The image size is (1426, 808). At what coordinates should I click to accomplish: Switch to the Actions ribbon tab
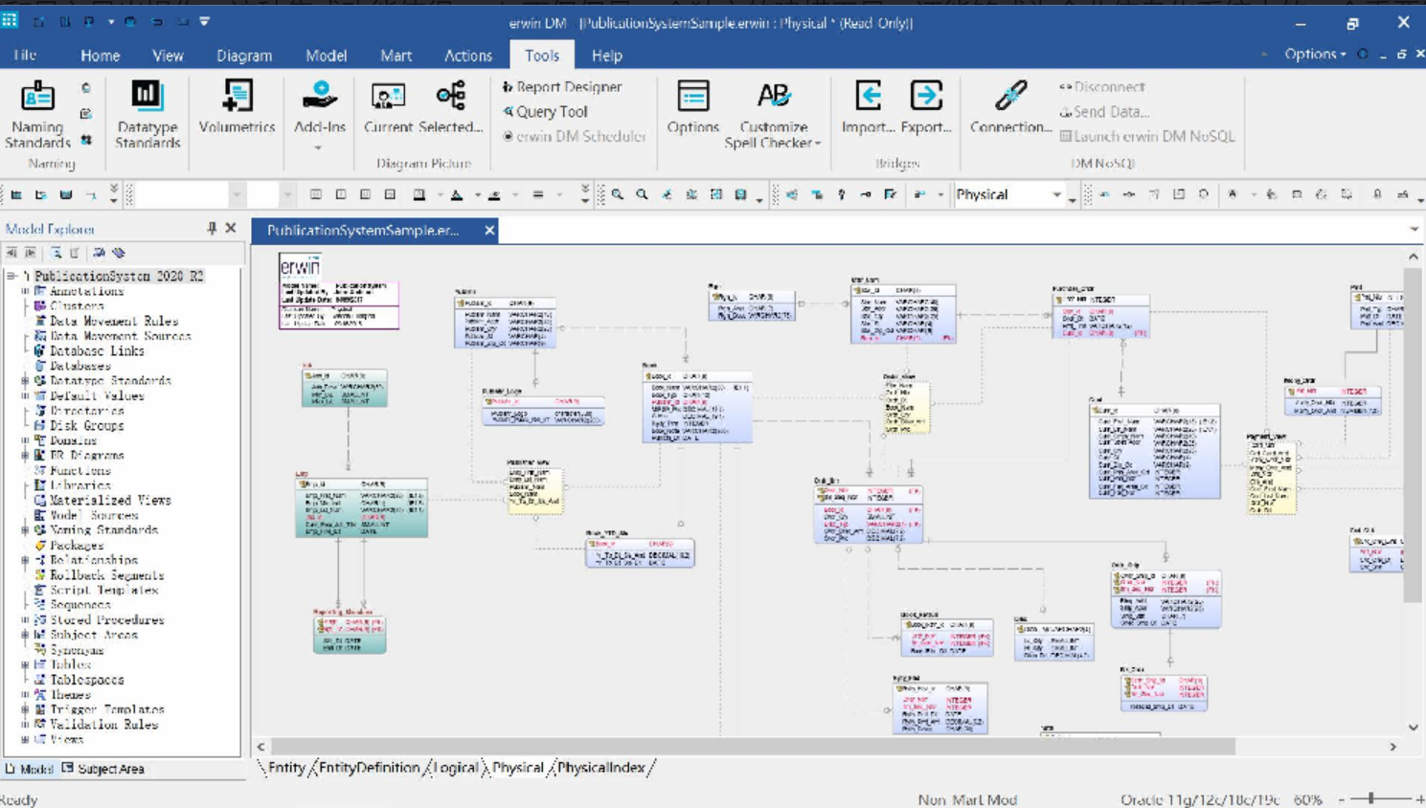coord(467,56)
